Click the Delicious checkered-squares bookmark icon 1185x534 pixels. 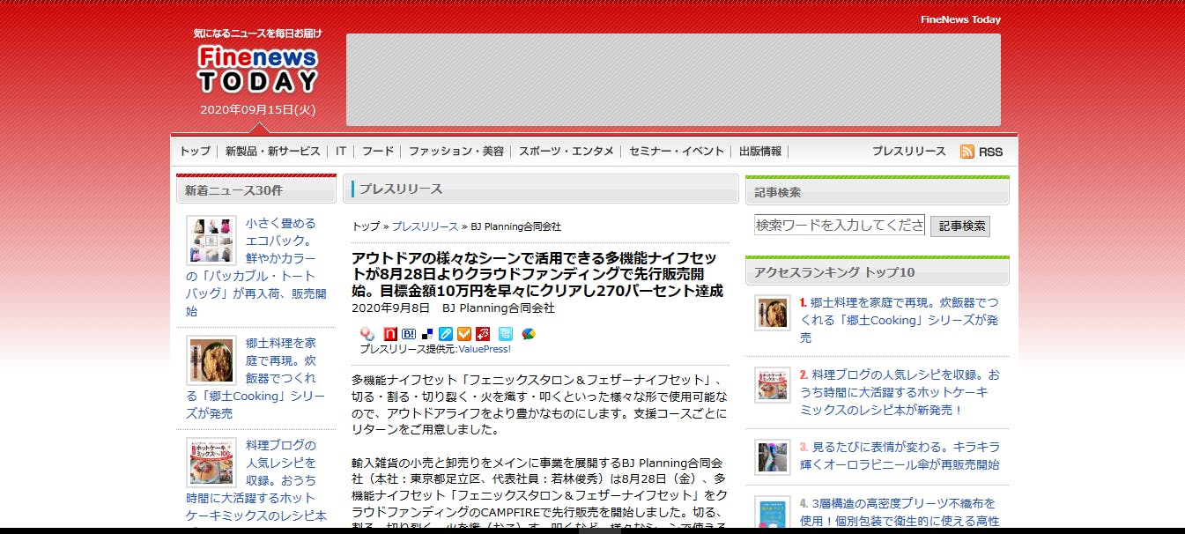(427, 334)
